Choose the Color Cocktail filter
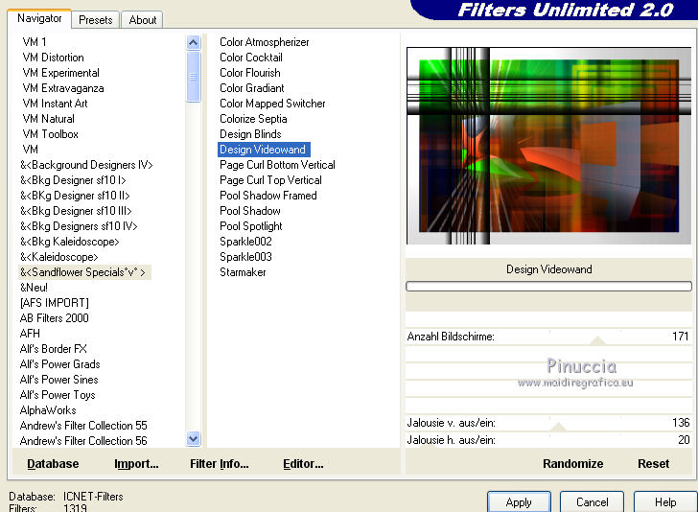 (251, 58)
